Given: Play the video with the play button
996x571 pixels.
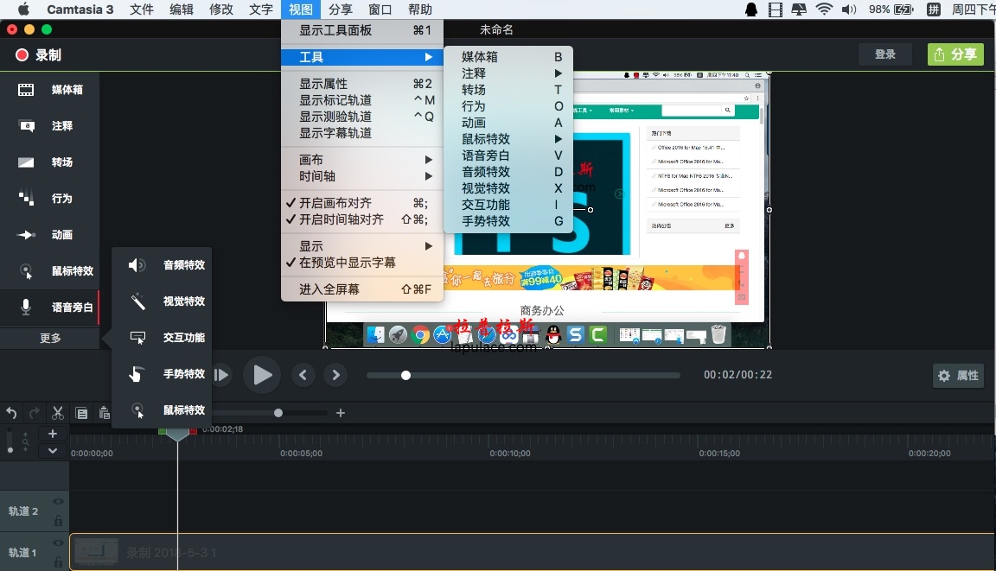Looking at the screenshot, I should pyautogui.click(x=262, y=375).
